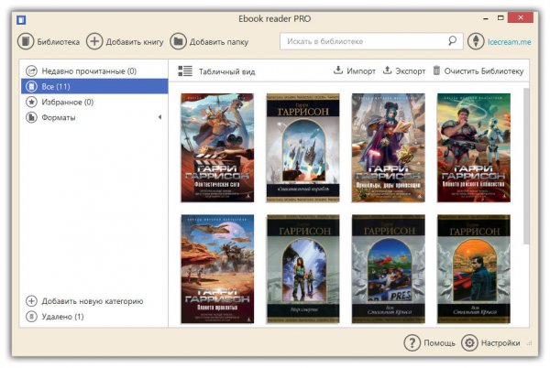Click Очистить Библиотеку trash icon

point(436,70)
